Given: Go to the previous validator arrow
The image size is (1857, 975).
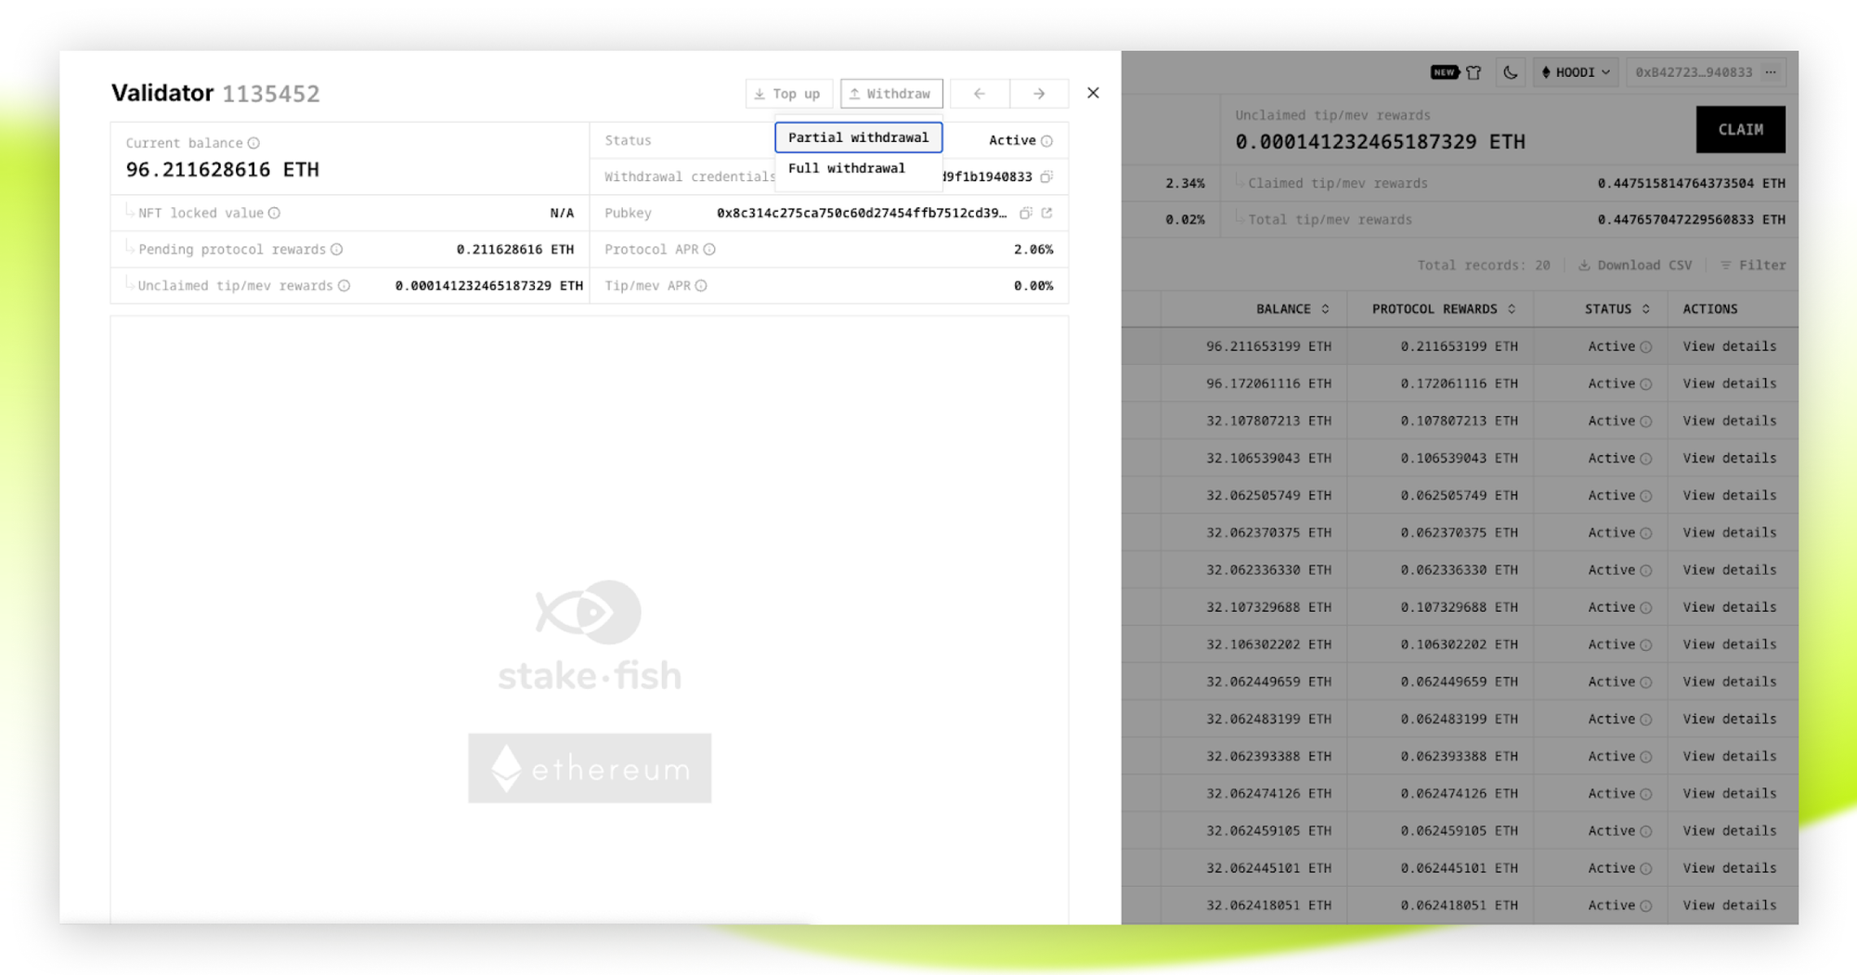Looking at the screenshot, I should (980, 94).
